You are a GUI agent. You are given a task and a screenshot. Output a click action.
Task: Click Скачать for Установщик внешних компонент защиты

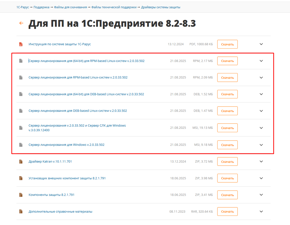click(227, 178)
